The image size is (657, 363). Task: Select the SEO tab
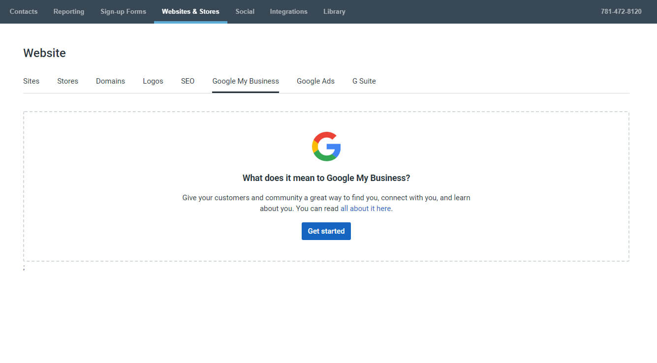click(188, 81)
